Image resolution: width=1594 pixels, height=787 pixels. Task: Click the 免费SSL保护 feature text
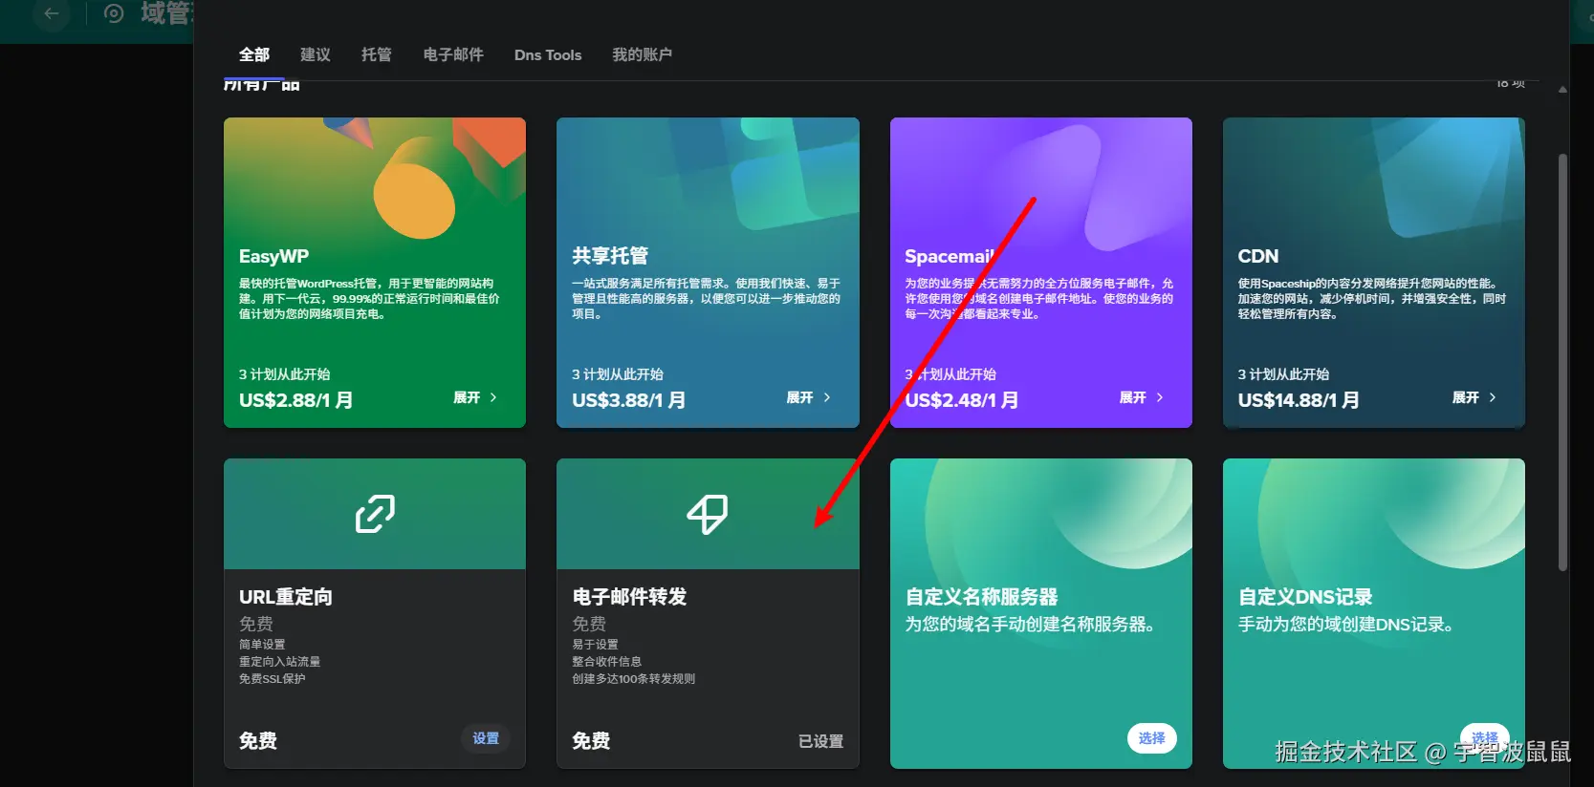click(x=272, y=679)
